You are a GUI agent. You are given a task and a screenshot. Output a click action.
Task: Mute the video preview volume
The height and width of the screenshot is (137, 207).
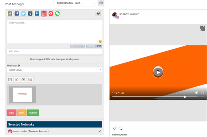pyautogui.click(x=196, y=93)
